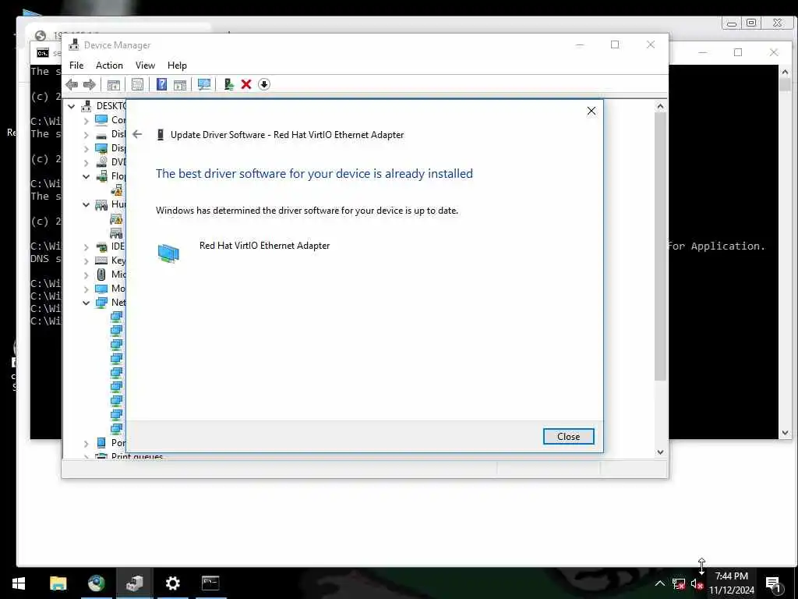Expand the Display adapters chevron
The width and height of the screenshot is (798, 599).
86,149
